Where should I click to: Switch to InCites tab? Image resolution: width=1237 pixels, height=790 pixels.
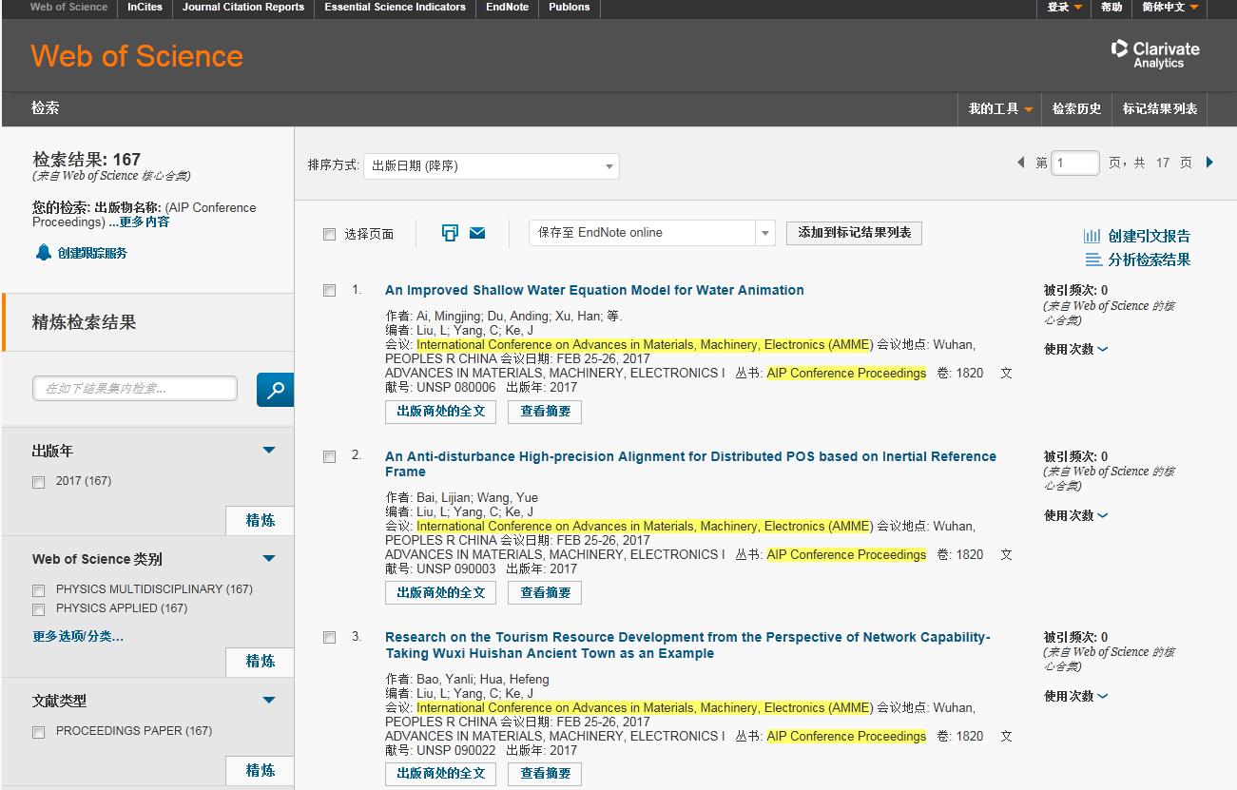click(145, 7)
